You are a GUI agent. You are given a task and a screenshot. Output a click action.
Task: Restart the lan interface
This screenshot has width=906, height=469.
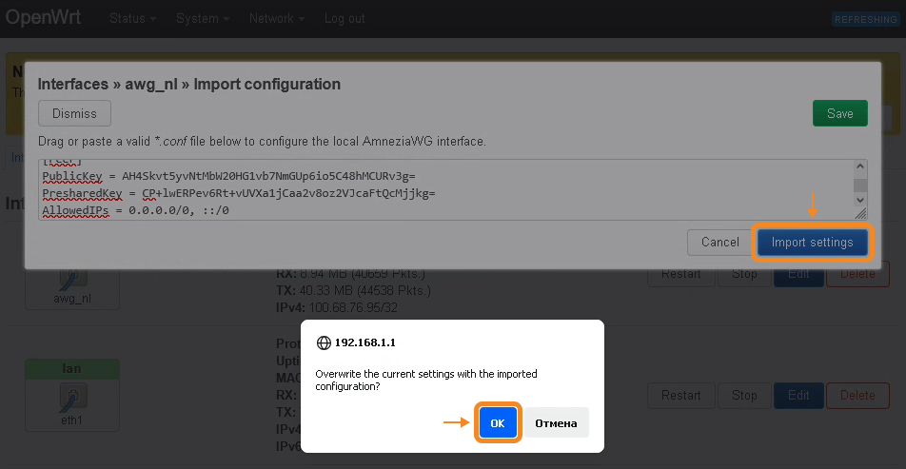coord(680,396)
